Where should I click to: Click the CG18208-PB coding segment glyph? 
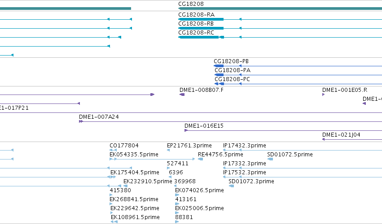[219, 66]
